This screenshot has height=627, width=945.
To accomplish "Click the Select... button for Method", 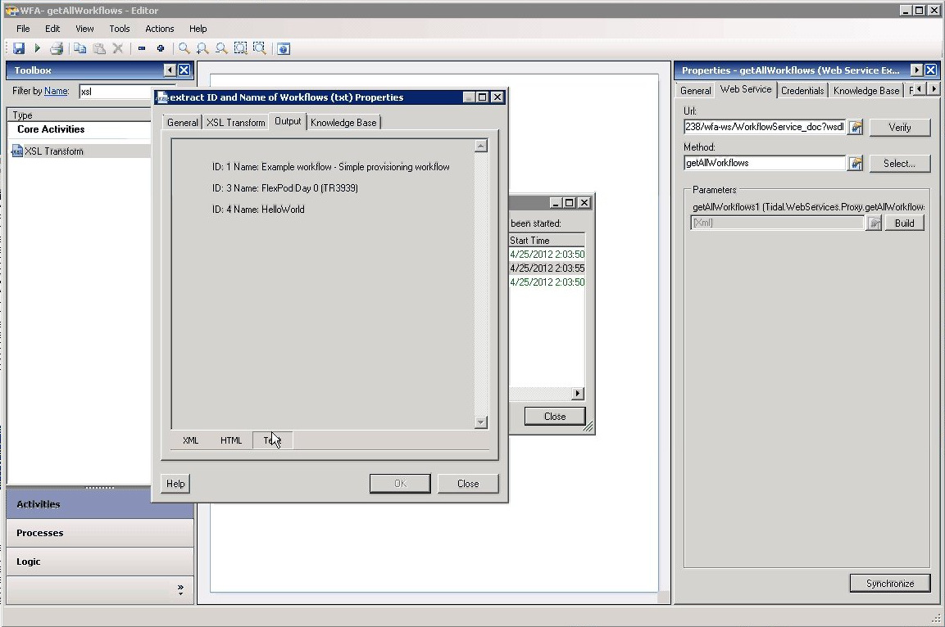I will point(900,164).
